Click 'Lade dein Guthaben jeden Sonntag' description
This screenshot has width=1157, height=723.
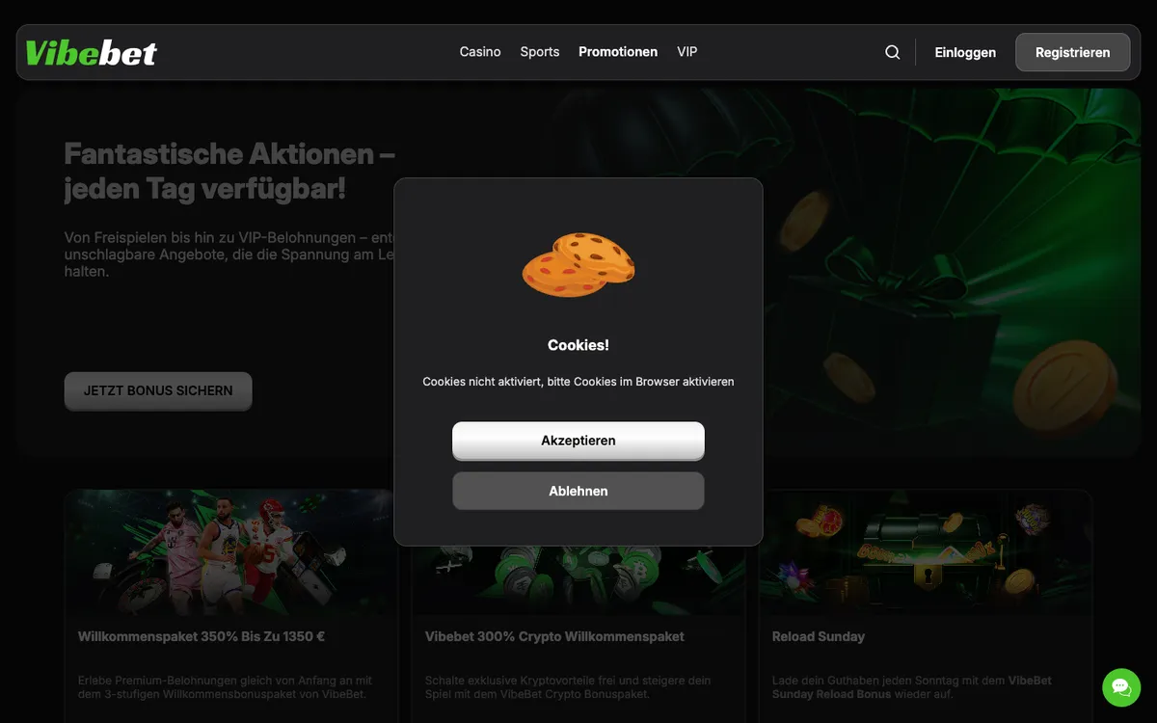(x=912, y=687)
